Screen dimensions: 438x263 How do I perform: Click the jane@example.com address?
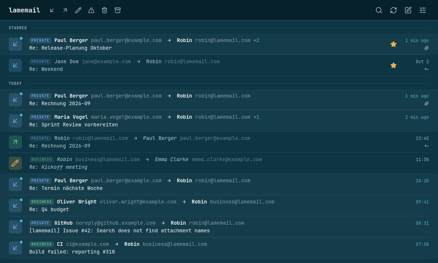[x=106, y=62]
